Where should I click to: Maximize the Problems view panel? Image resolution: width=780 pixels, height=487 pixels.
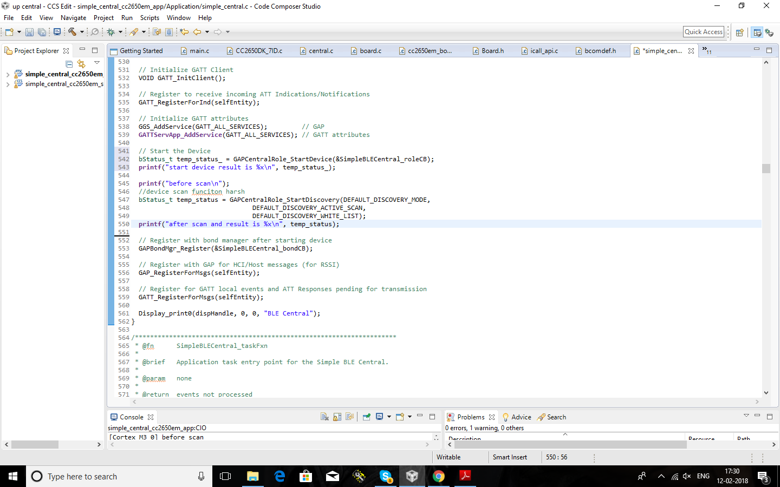click(x=769, y=416)
